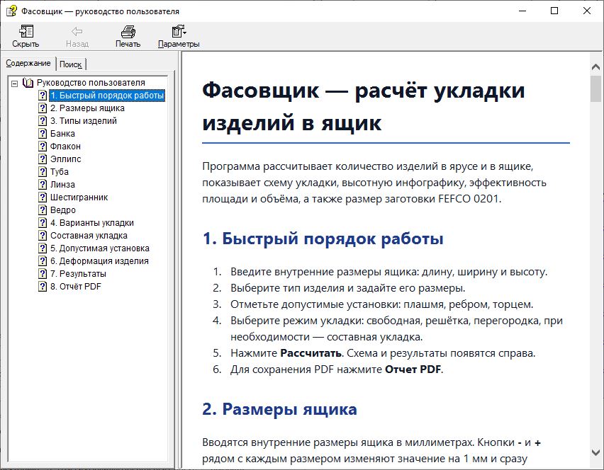
Task: Click the page icon beside Туба
Action: click(x=43, y=171)
